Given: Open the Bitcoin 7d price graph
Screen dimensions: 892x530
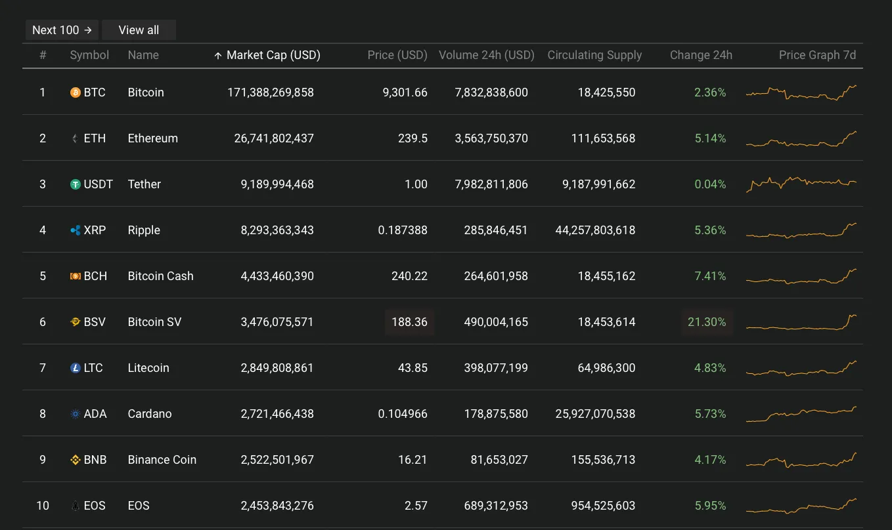Looking at the screenshot, I should click(x=801, y=92).
